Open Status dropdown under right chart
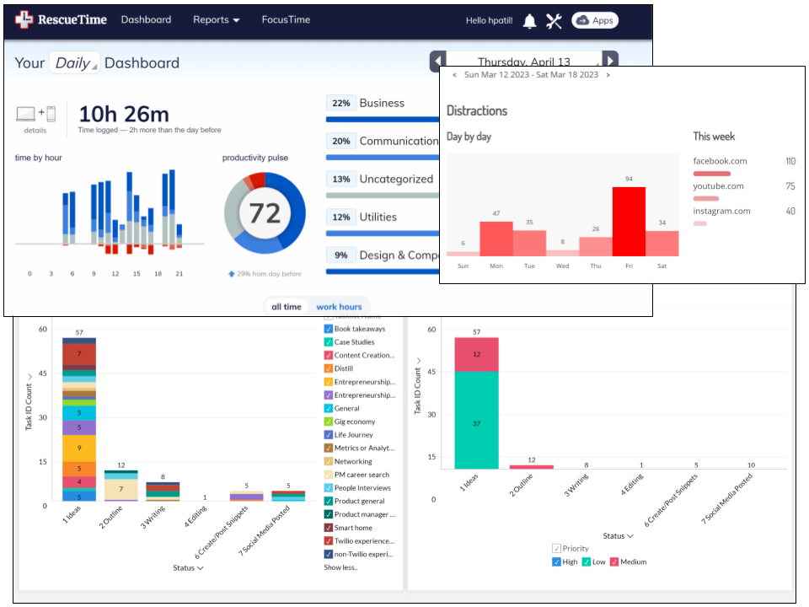 (x=618, y=536)
